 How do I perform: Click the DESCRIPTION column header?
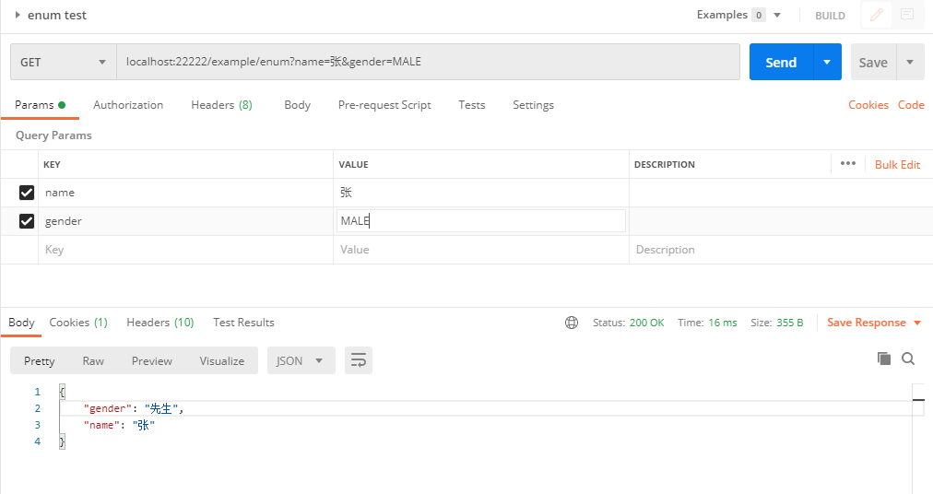(x=664, y=164)
